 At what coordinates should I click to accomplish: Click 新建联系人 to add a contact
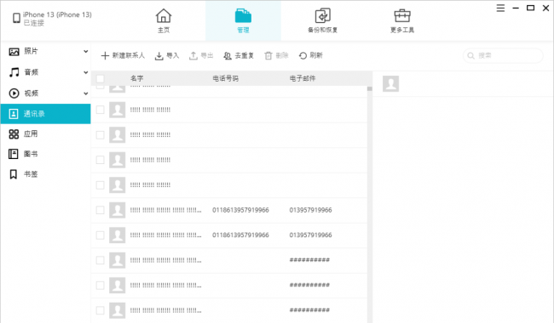pos(123,55)
